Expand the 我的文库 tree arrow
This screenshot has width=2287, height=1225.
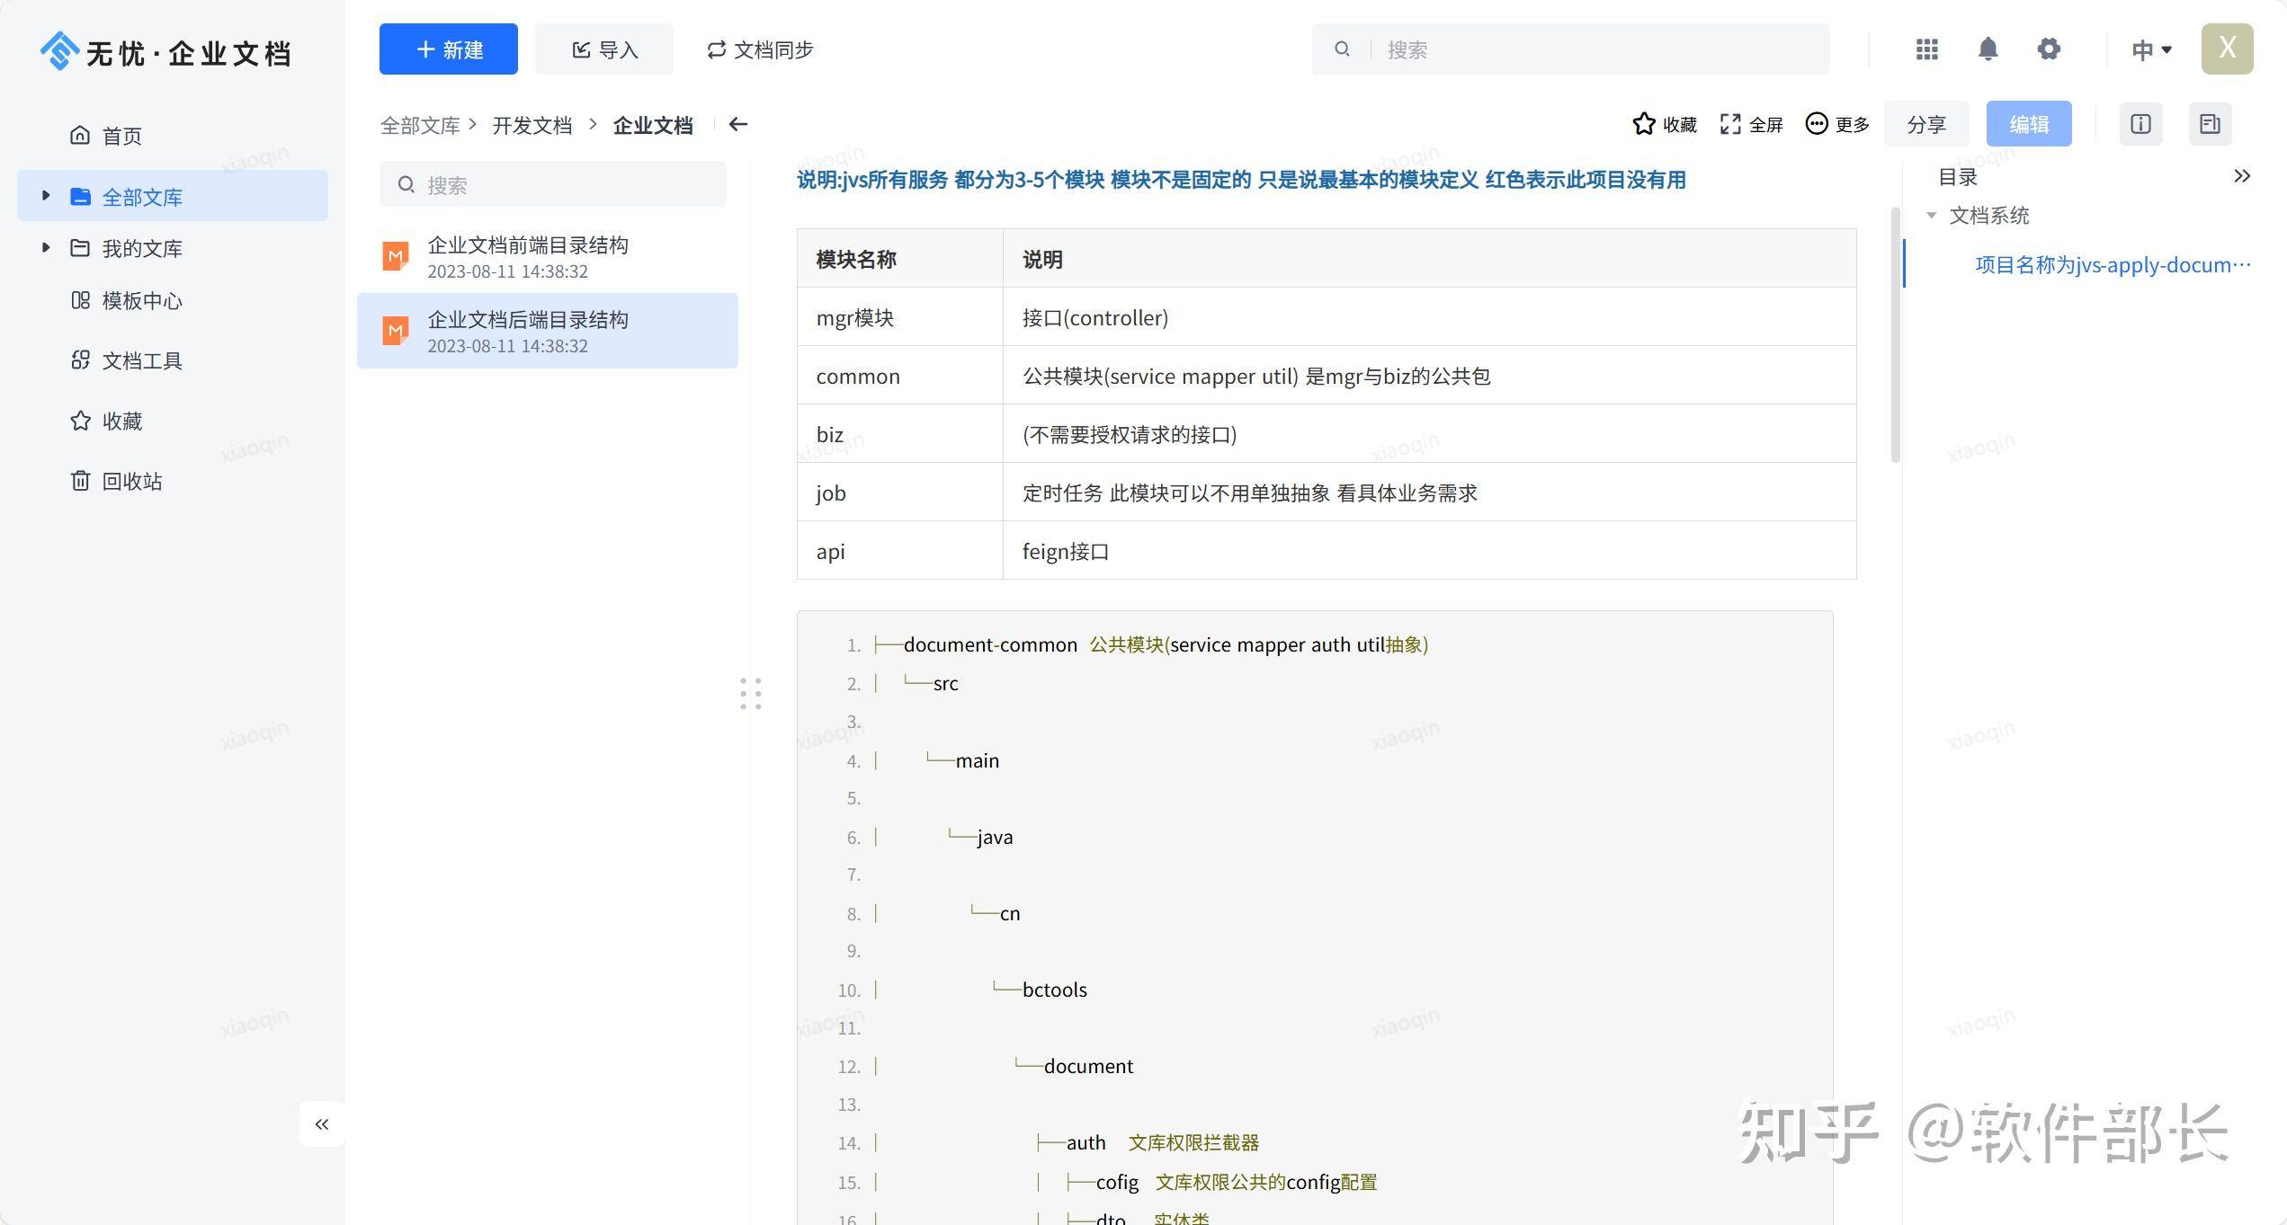click(x=46, y=246)
